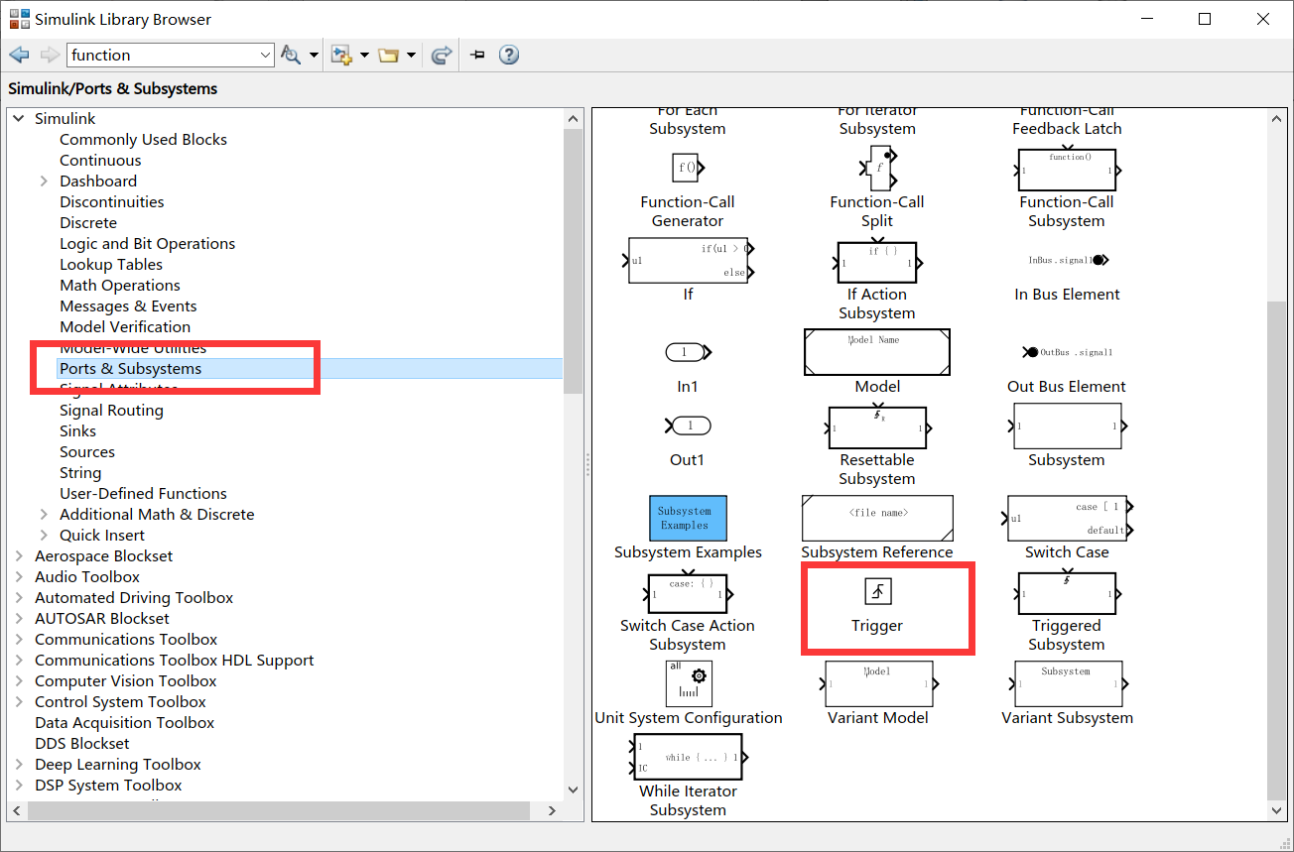The width and height of the screenshot is (1294, 852).
Task: Expand the Audio Toolbox node
Action: (19, 576)
